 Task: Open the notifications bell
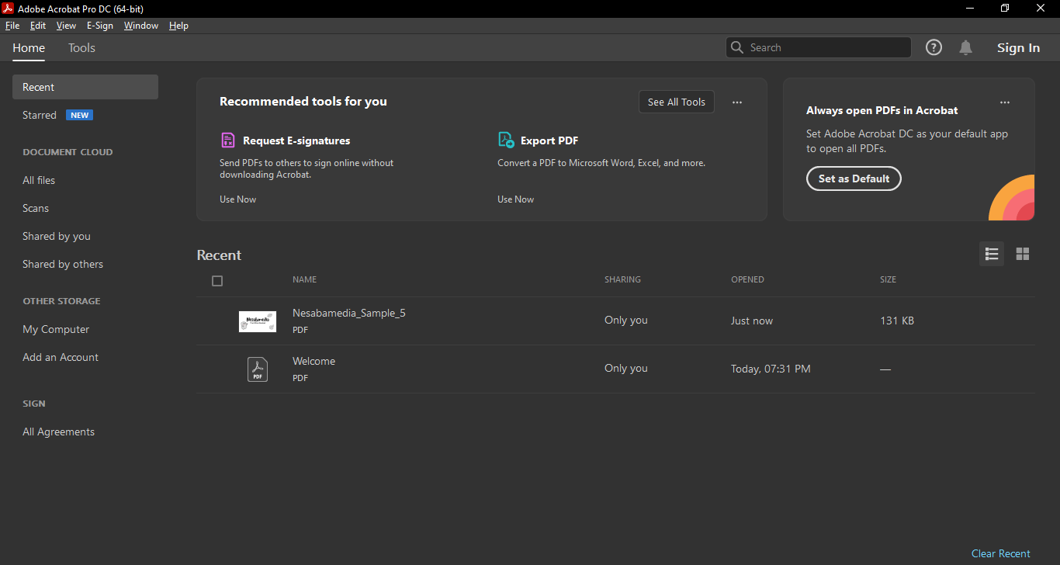click(965, 47)
